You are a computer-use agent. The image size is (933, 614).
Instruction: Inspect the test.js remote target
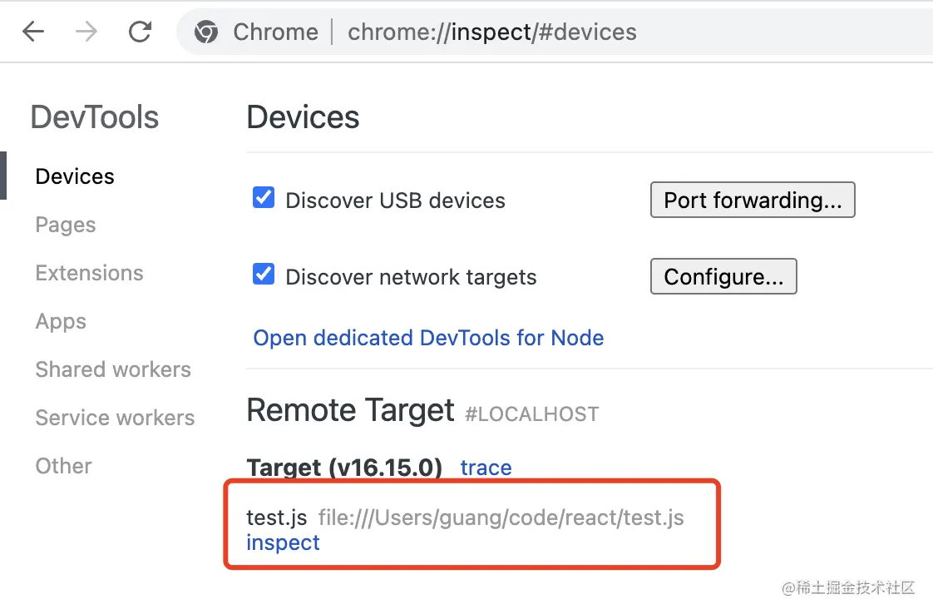click(x=283, y=542)
